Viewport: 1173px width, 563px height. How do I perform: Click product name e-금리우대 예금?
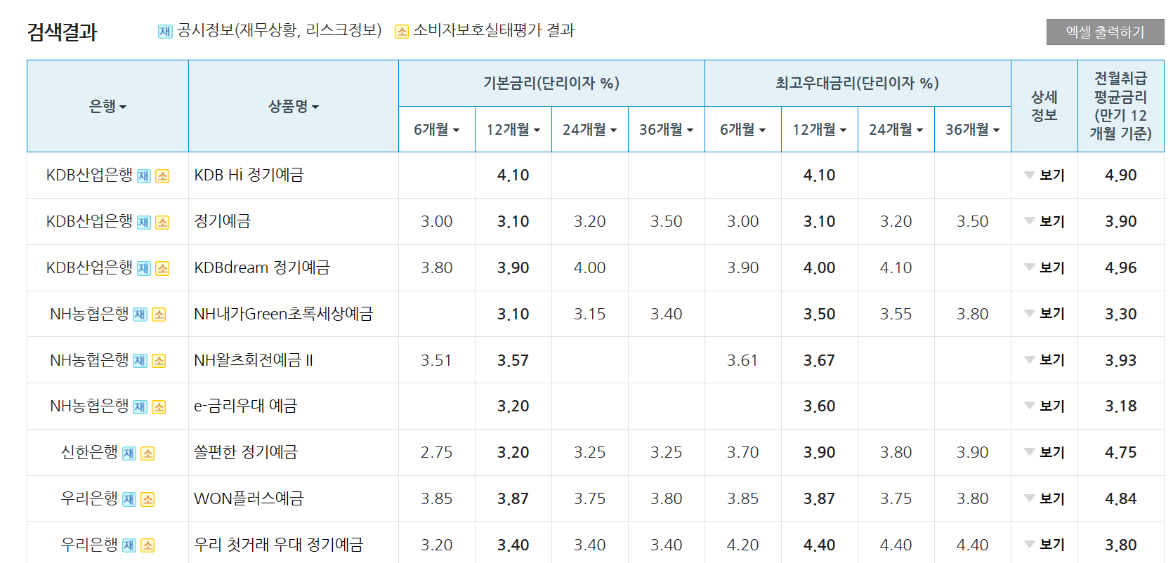point(245,406)
